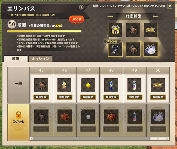Claim the level 45 general reward
The image size is (177, 149).
pyautogui.click(x=41, y=97)
